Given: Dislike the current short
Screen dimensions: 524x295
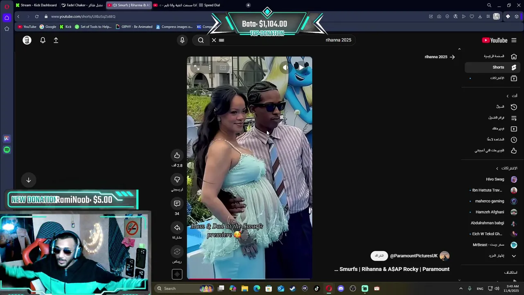Looking at the screenshot, I should pos(177,179).
